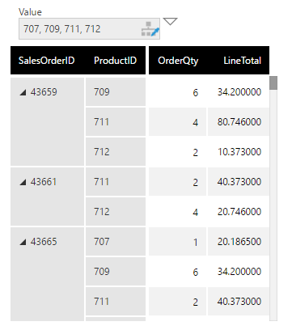Select ProductID 709 under order 43659
The width and height of the screenshot is (292, 330).
(x=116, y=92)
